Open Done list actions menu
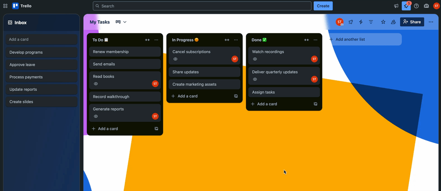The height and width of the screenshot is (191, 441). pos(316,40)
